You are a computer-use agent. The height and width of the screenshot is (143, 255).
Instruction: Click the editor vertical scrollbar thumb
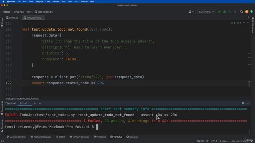[x=249, y=84]
